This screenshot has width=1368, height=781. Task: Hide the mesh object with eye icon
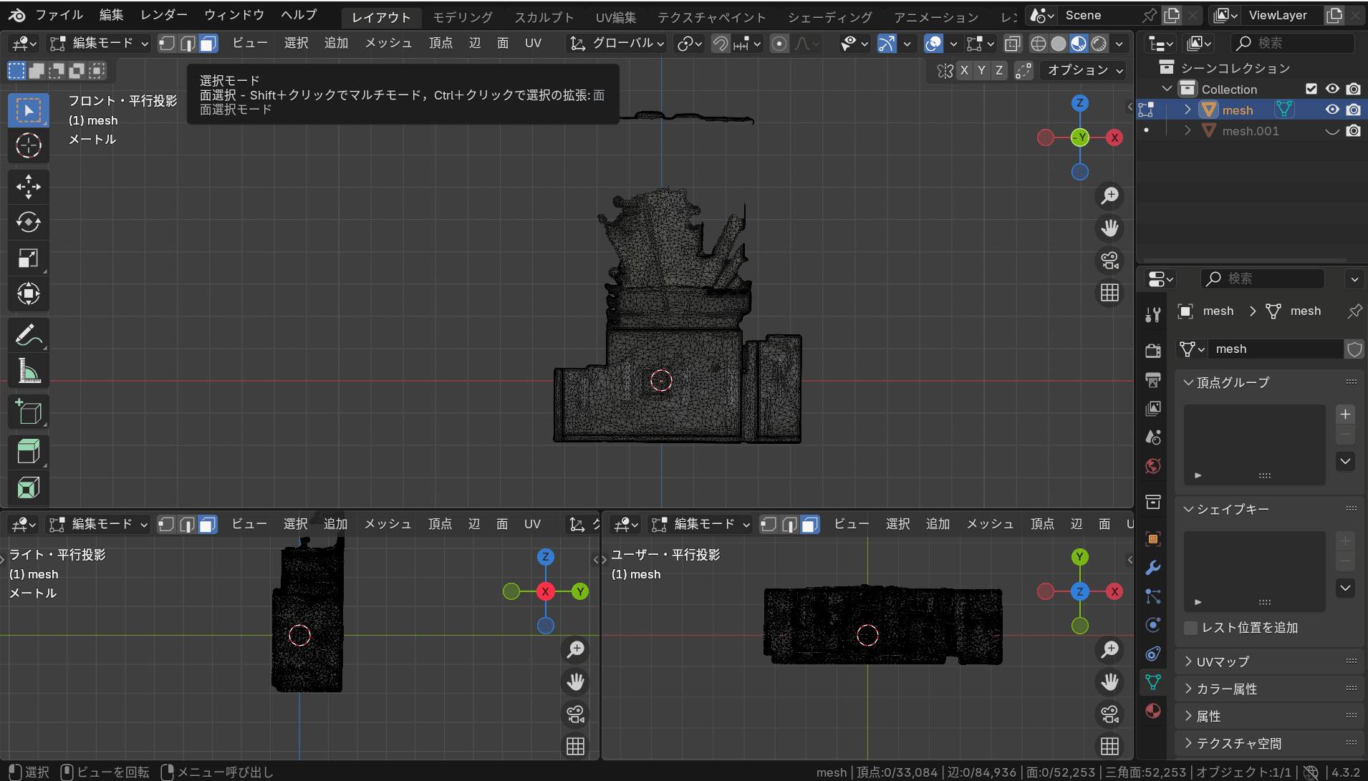1332,110
